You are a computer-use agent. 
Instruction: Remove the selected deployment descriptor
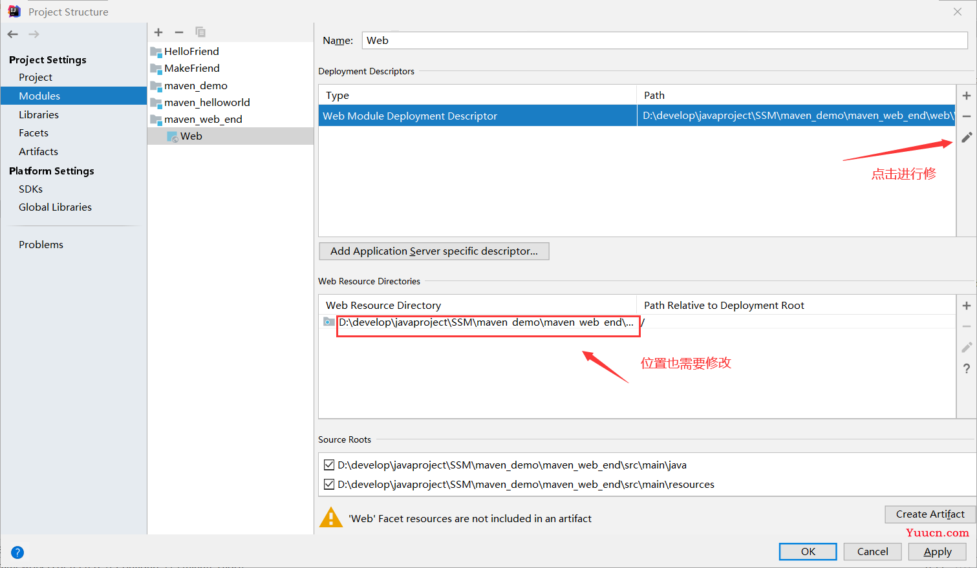pos(967,116)
